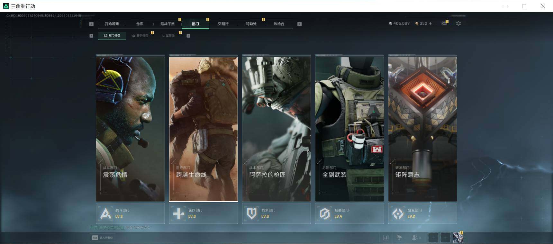Click the 405,097 currency balance

pos(402,23)
